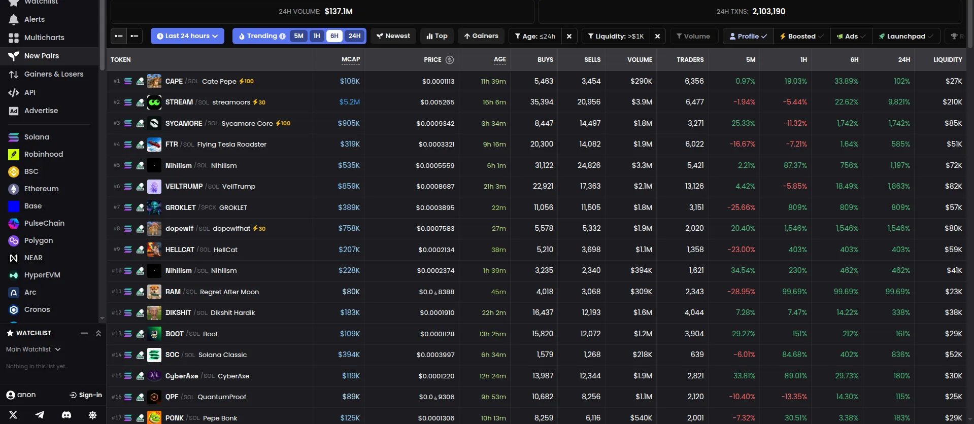Toggle the Ads filter
The height and width of the screenshot is (424, 974).
(x=851, y=36)
